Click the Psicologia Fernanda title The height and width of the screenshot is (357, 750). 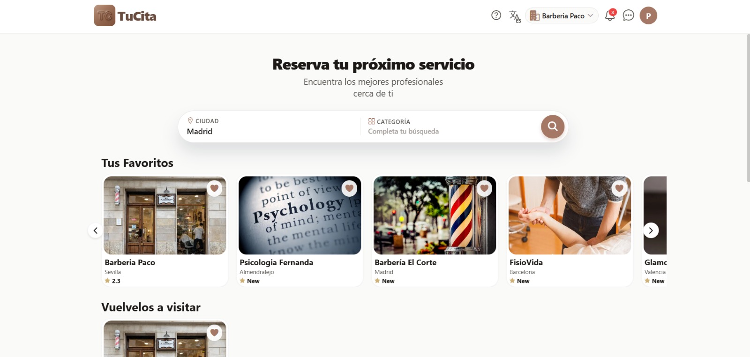(276, 262)
